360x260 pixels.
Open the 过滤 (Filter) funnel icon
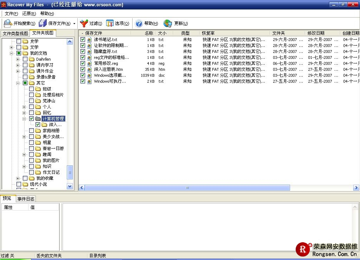pyautogui.click(x=84, y=23)
